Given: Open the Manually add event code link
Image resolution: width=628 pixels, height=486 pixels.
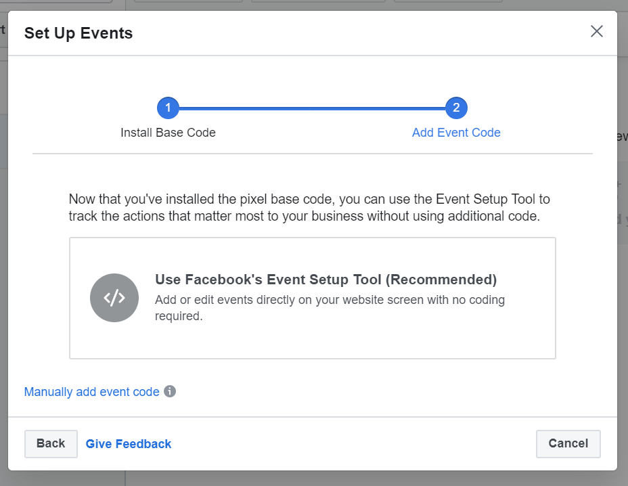Looking at the screenshot, I should coord(92,392).
